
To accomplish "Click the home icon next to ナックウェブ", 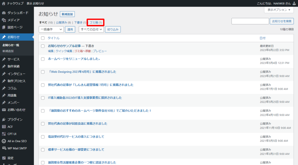I will [x=3, y=3].
